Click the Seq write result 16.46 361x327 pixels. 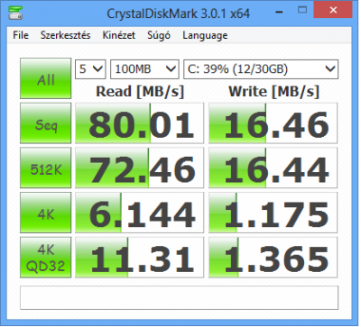pos(273,123)
